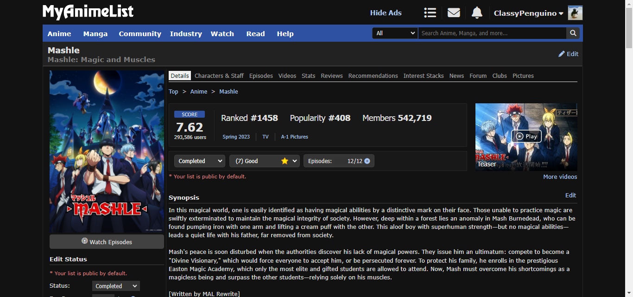Switch to the Clubs tab

tap(500, 76)
